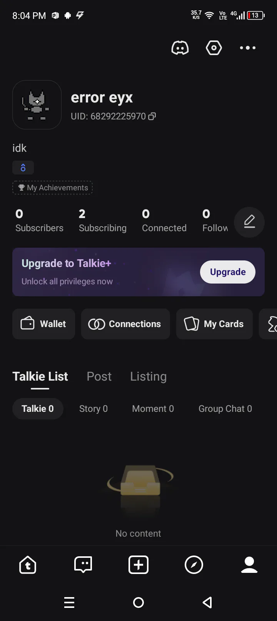Open the My Achievements badge
The width and height of the screenshot is (277, 621).
(x=53, y=188)
